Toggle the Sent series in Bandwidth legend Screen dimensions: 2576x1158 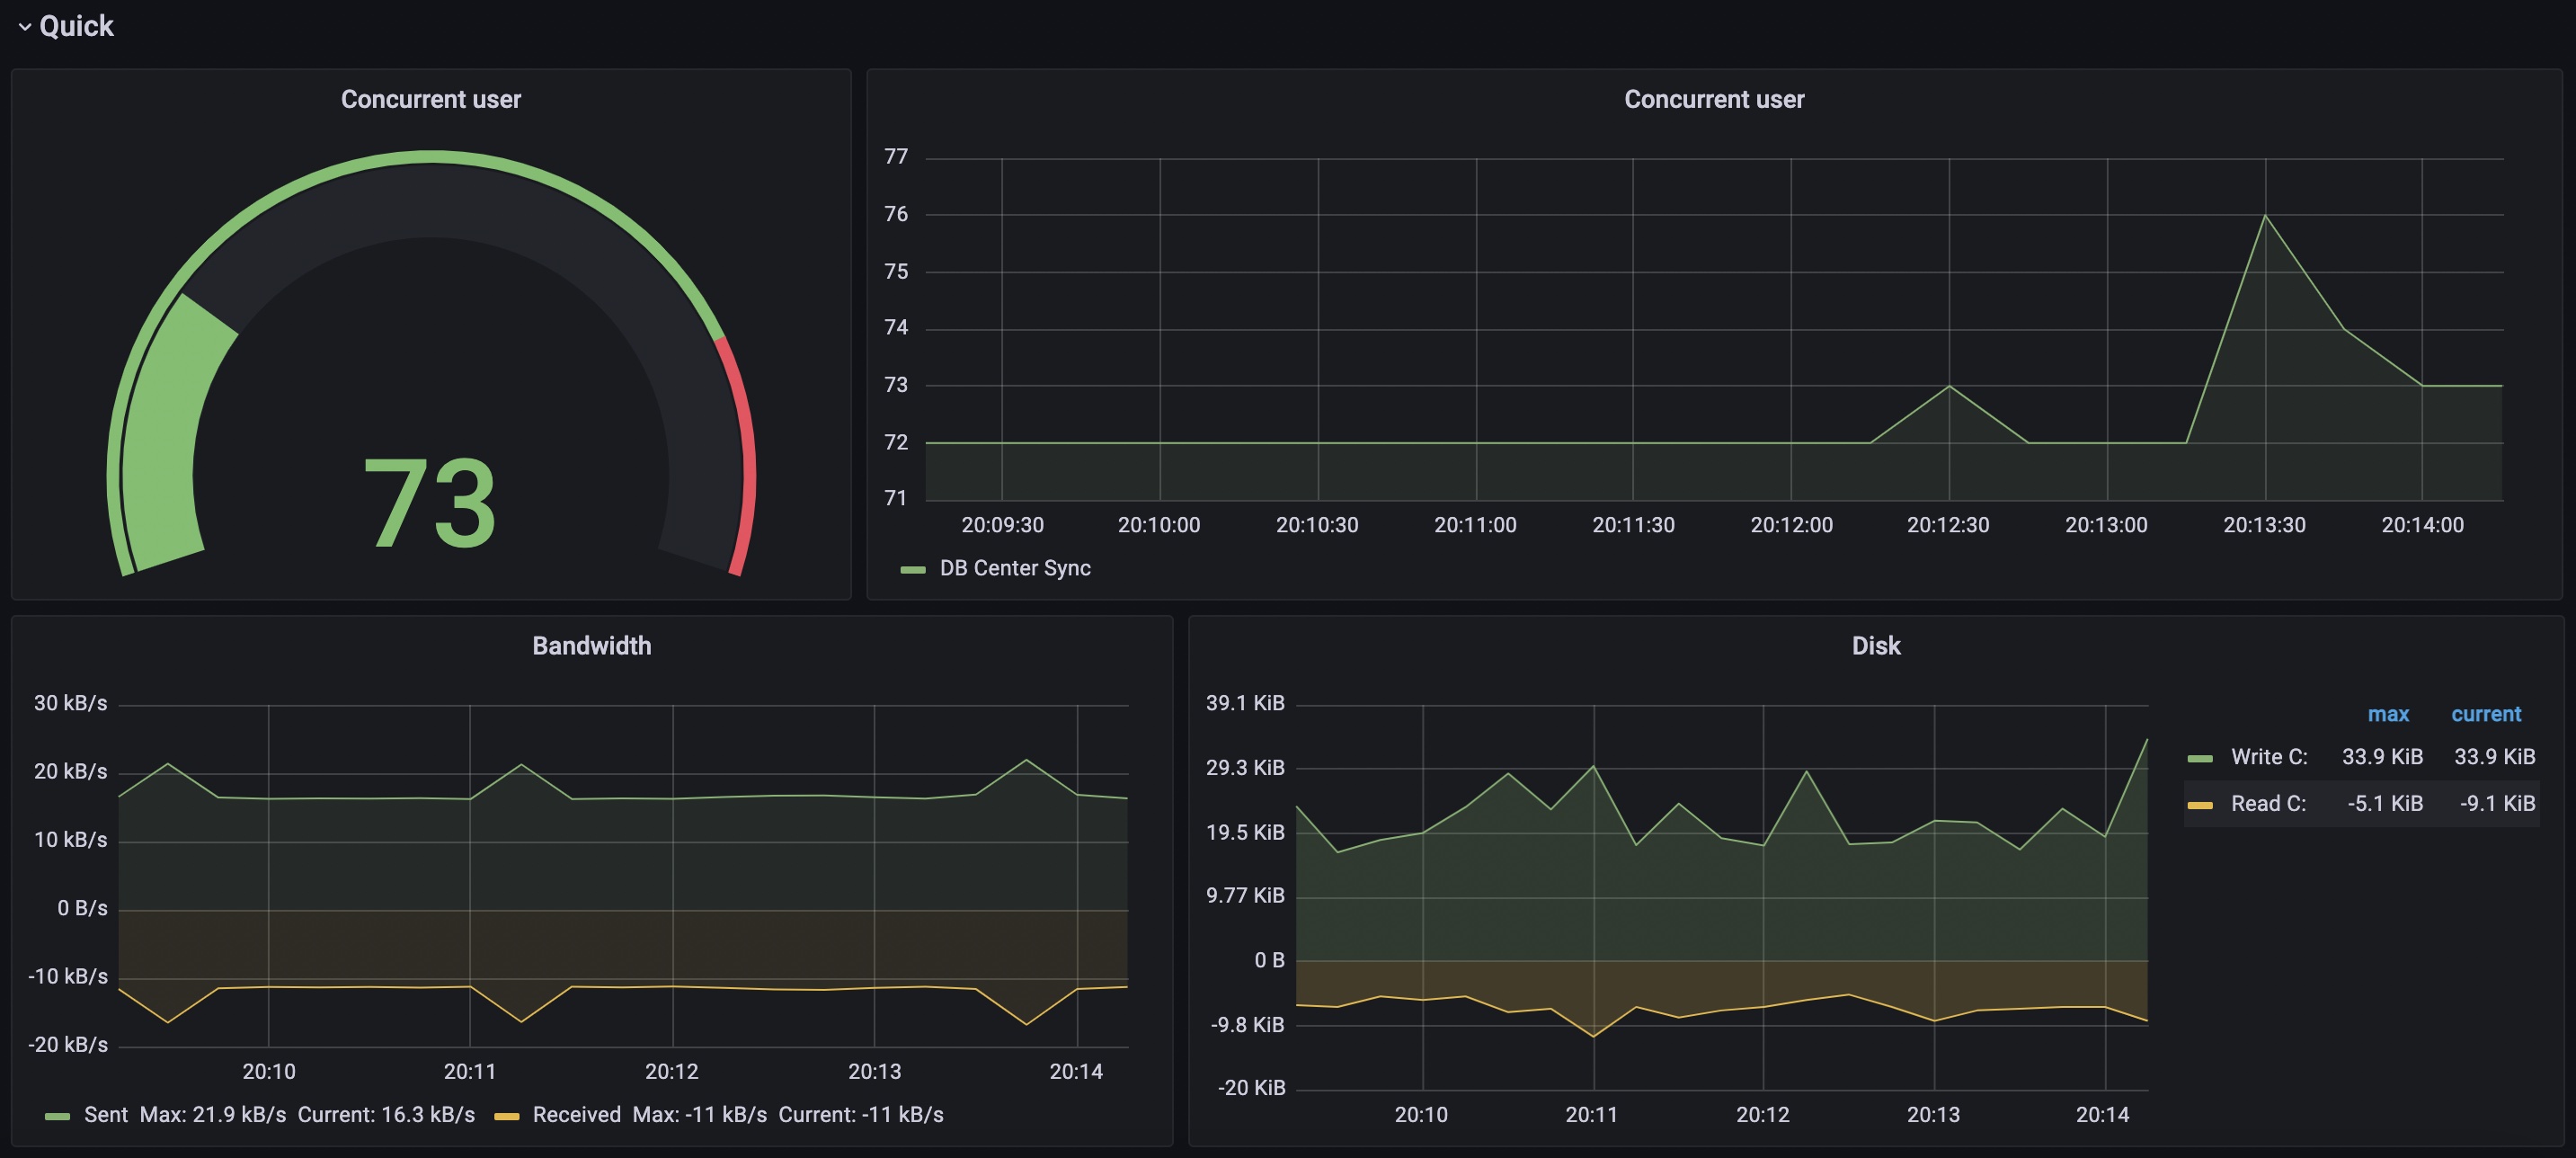coord(105,1114)
